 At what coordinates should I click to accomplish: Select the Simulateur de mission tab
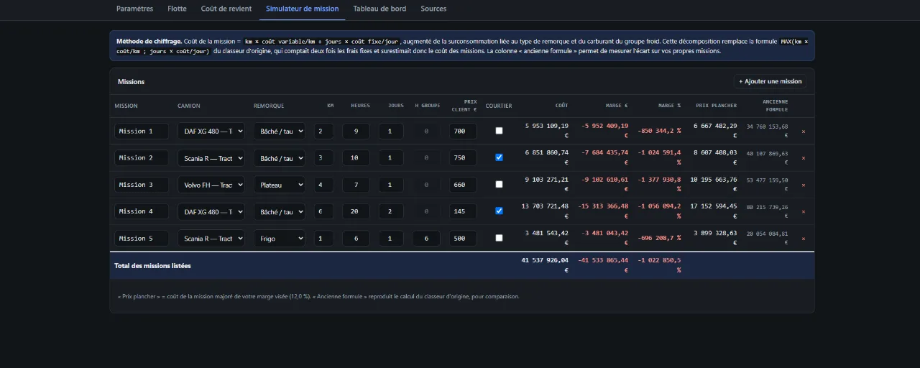(x=302, y=9)
